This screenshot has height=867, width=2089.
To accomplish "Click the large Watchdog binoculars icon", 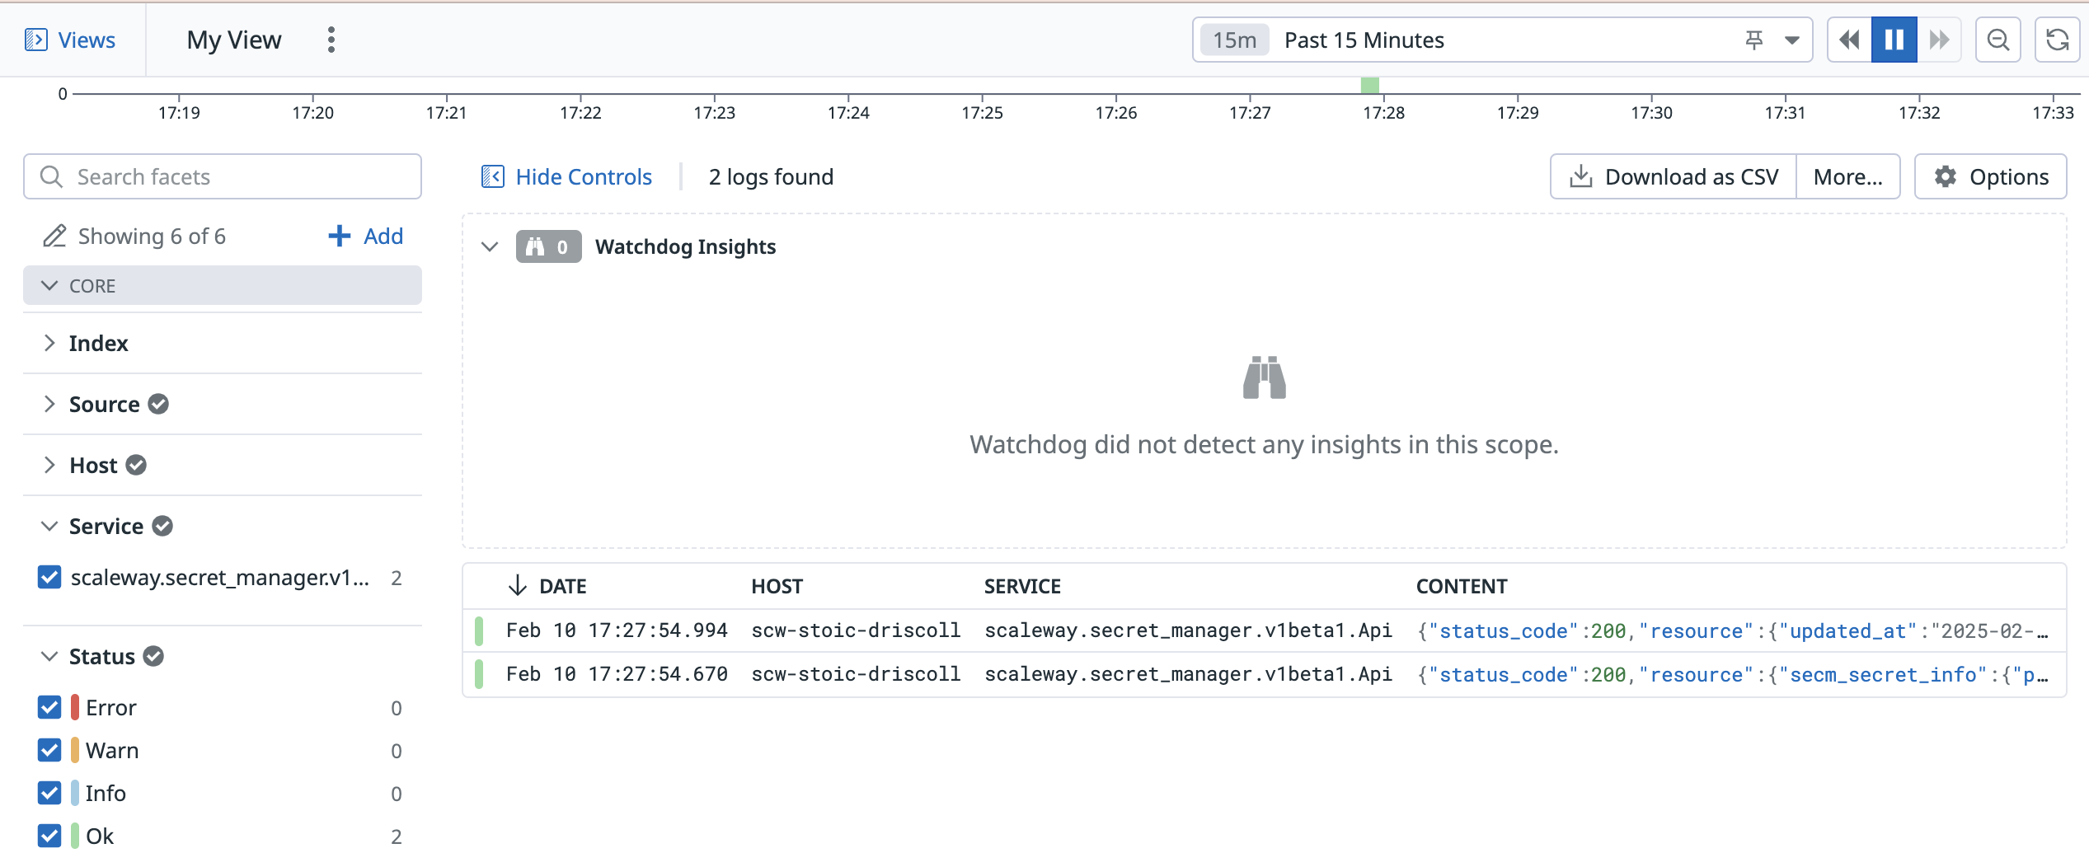I will pos(1264,377).
